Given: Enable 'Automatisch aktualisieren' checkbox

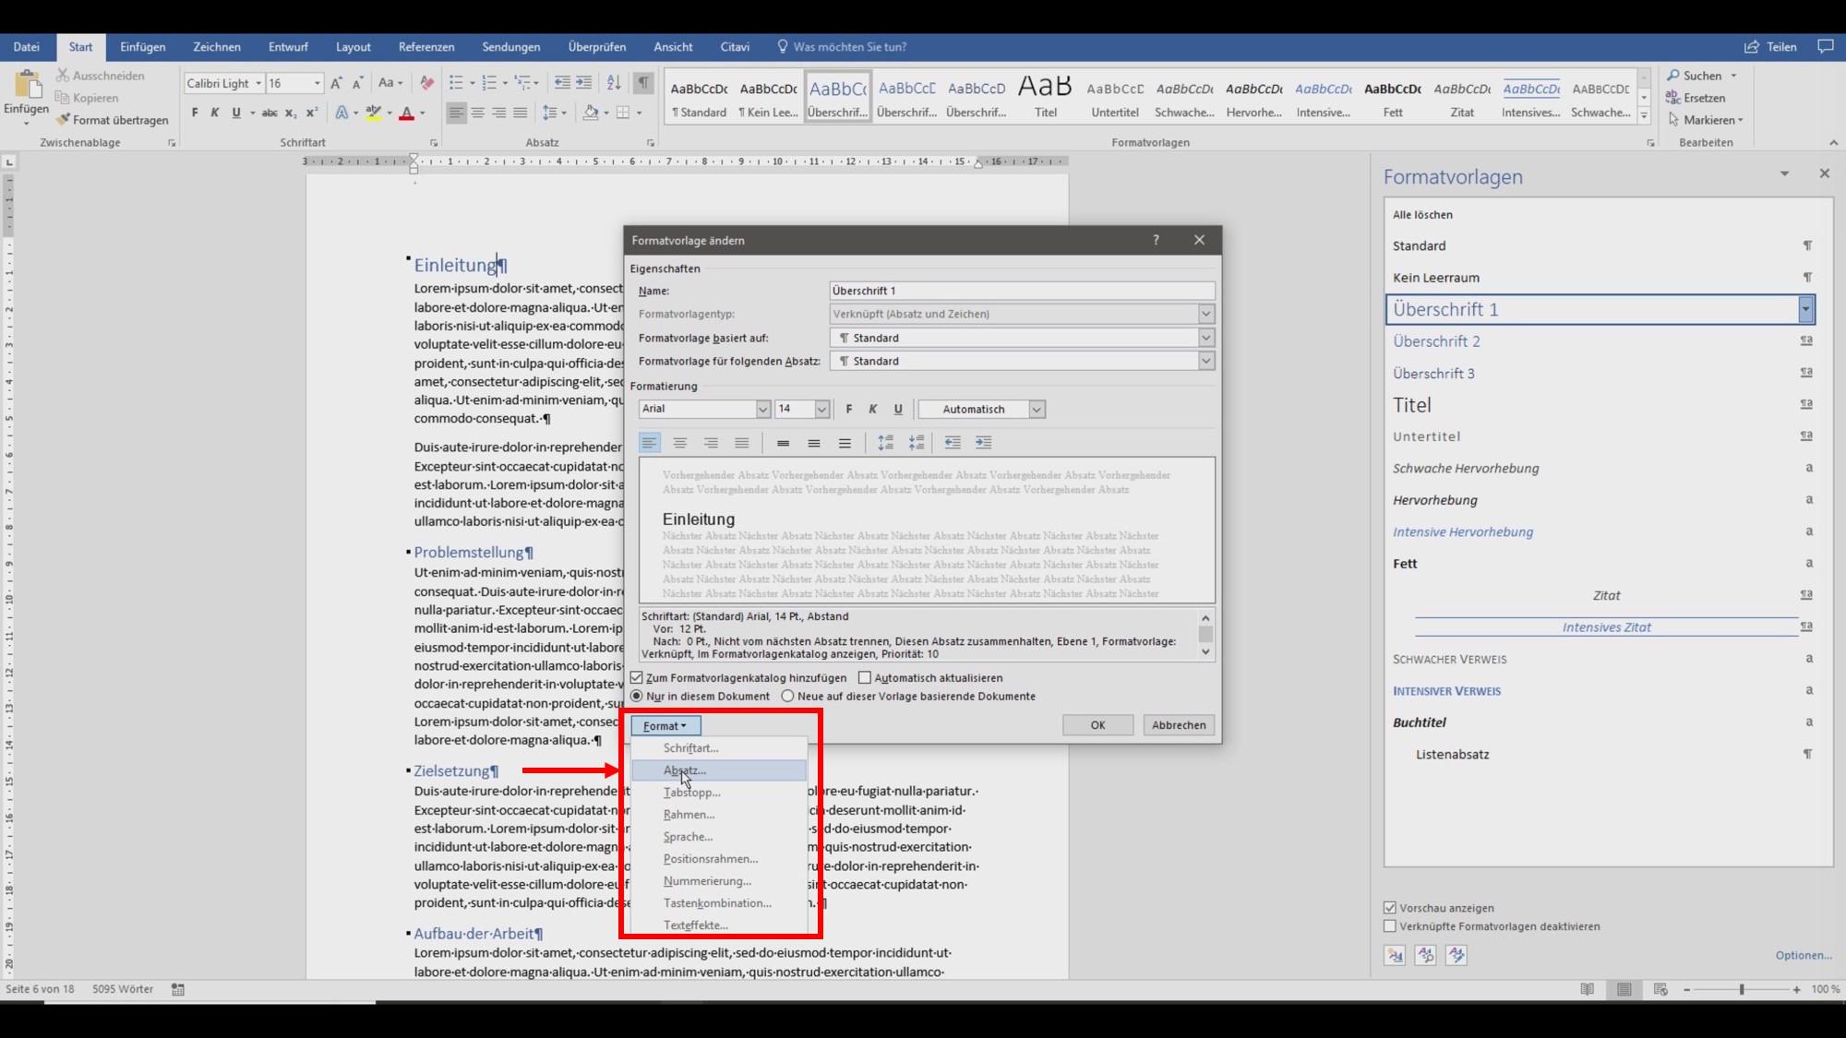Looking at the screenshot, I should click(x=865, y=678).
